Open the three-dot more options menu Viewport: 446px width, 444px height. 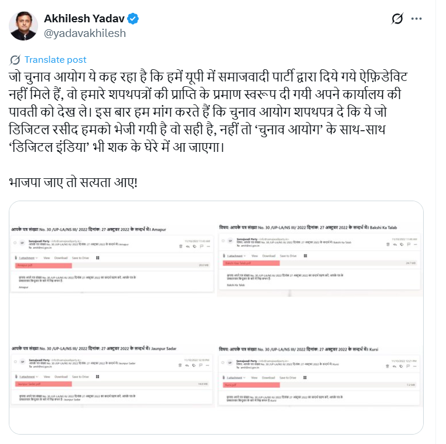(417, 19)
